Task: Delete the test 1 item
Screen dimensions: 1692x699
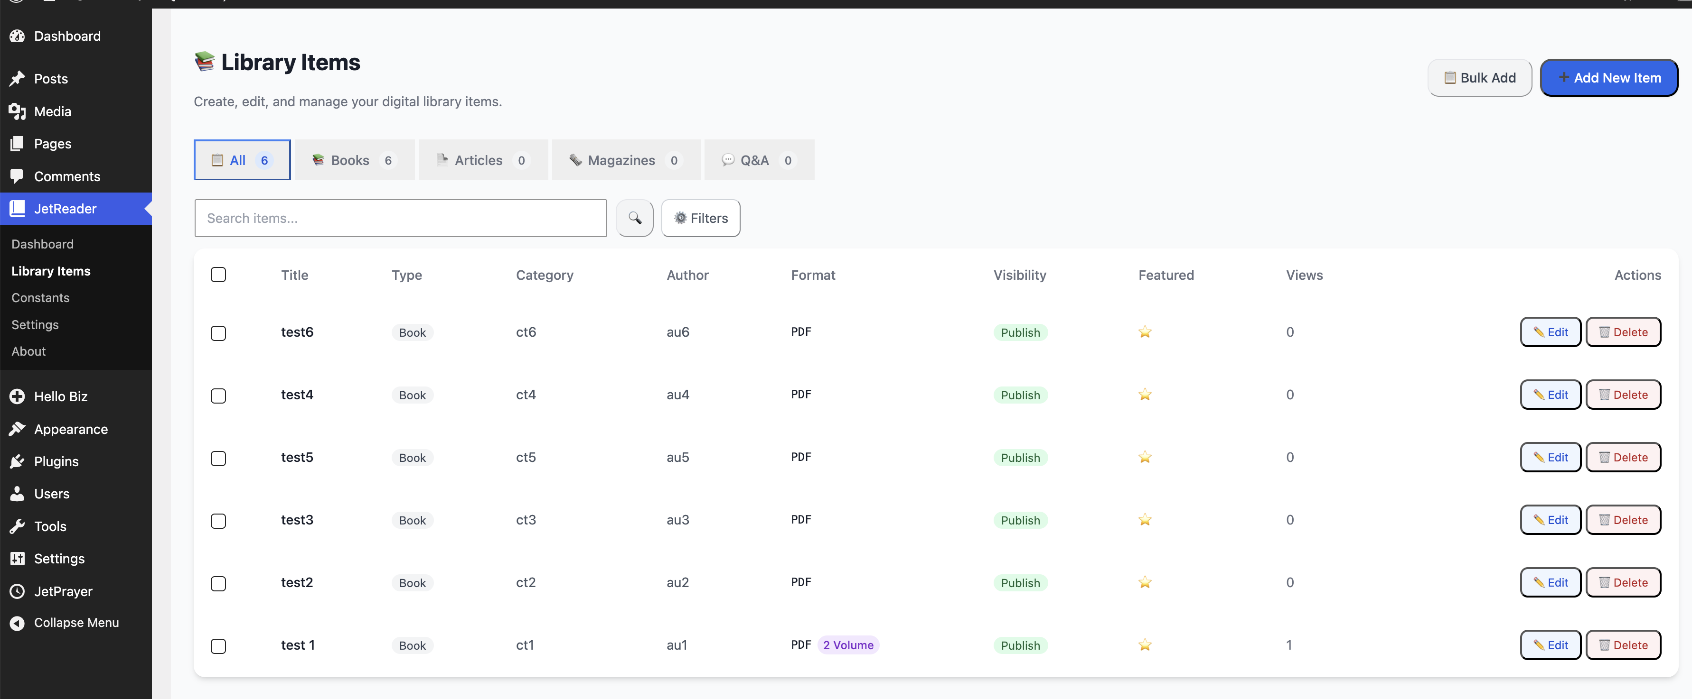Action: (x=1623, y=645)
